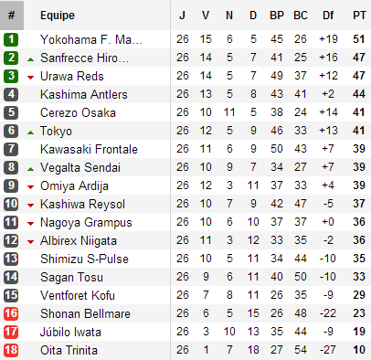371x360 pixels.
Task: Select the Oita Trinita points value 10
Action: point(359,350)
